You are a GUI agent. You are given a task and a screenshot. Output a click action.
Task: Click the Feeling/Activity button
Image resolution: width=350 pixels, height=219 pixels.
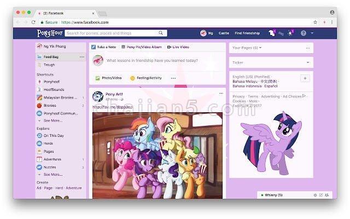pos(147,78)
